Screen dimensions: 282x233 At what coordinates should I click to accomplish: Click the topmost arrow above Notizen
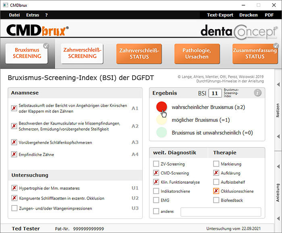coord(278,84)
